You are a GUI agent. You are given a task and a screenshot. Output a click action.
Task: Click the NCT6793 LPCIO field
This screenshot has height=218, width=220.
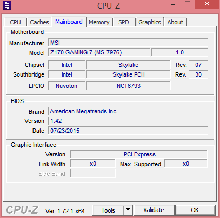(x=128, y=86)
